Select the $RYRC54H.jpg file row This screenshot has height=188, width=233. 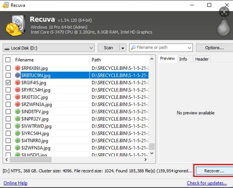(76, 90)
